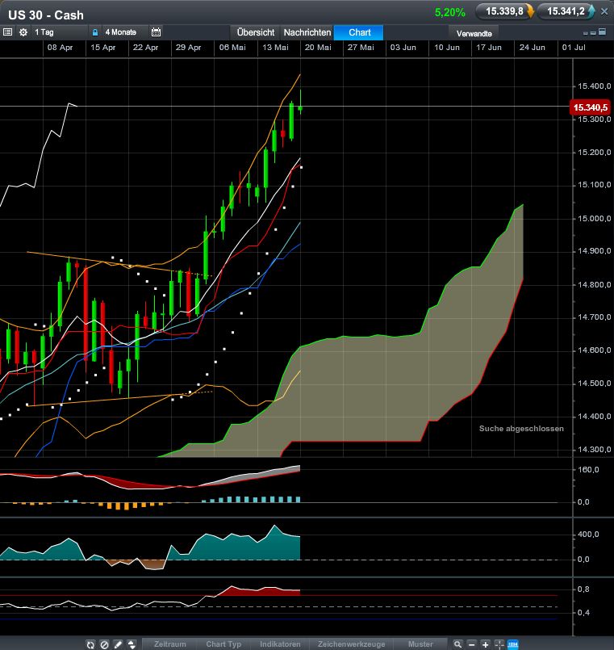
Task: Open the Muster menu
Action: 420,644
